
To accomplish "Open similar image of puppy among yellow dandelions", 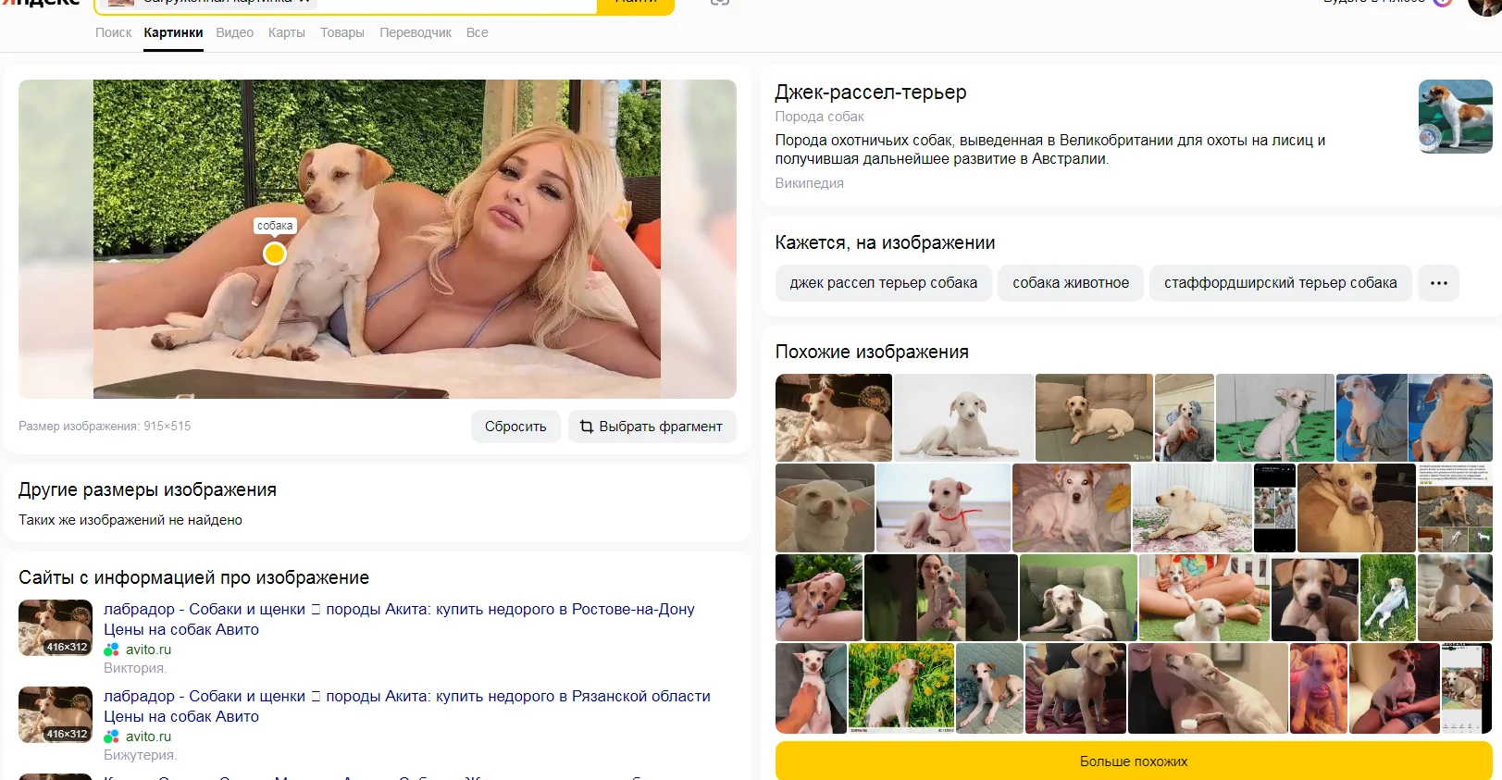I will click(901, 688).
